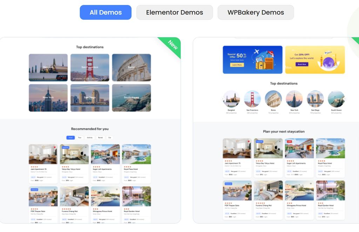Viewport: 359px width, 232px height.
Task: Click the red discount badge on Sugar Loft, right demo
Action: tap(290, 142)
